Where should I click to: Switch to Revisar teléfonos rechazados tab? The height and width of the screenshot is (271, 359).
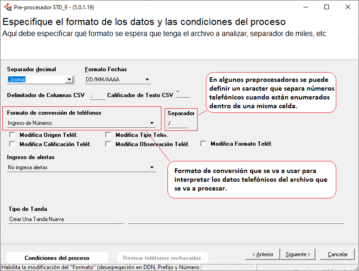pos(162,258)
